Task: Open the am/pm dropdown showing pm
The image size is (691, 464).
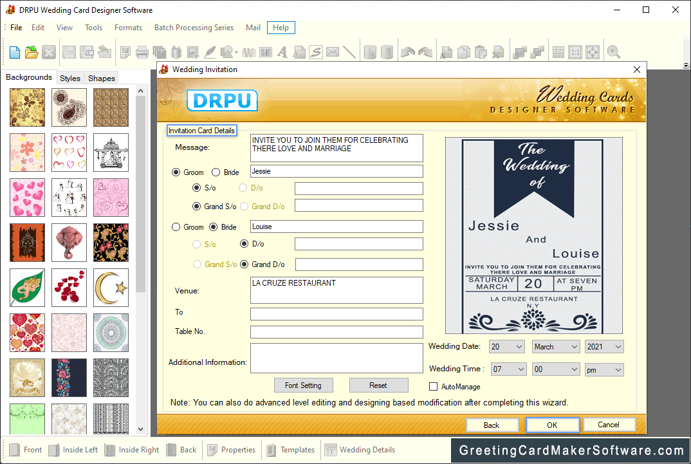Action: pyautogui.click(x=604, y=369)
